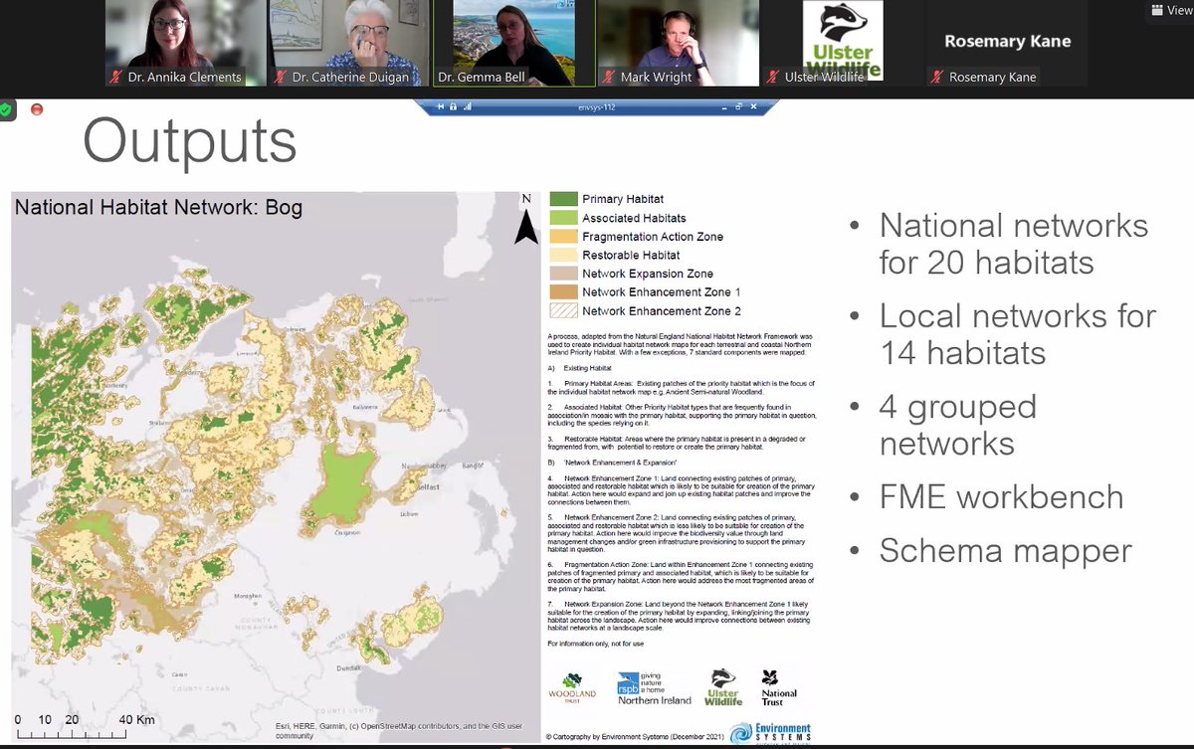Click muted mic icon beside Rosemary Kane label
Screen dimensions: 1194x749
coord(935,77)
